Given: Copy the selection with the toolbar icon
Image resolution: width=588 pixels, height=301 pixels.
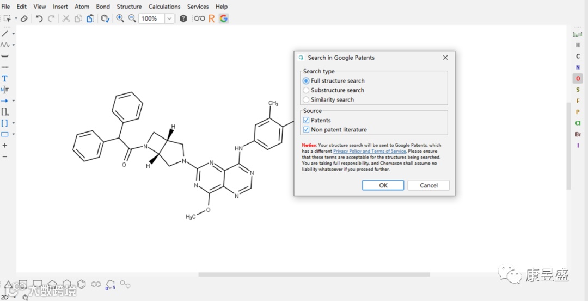Looking at the screenshot, I should 78,18.
